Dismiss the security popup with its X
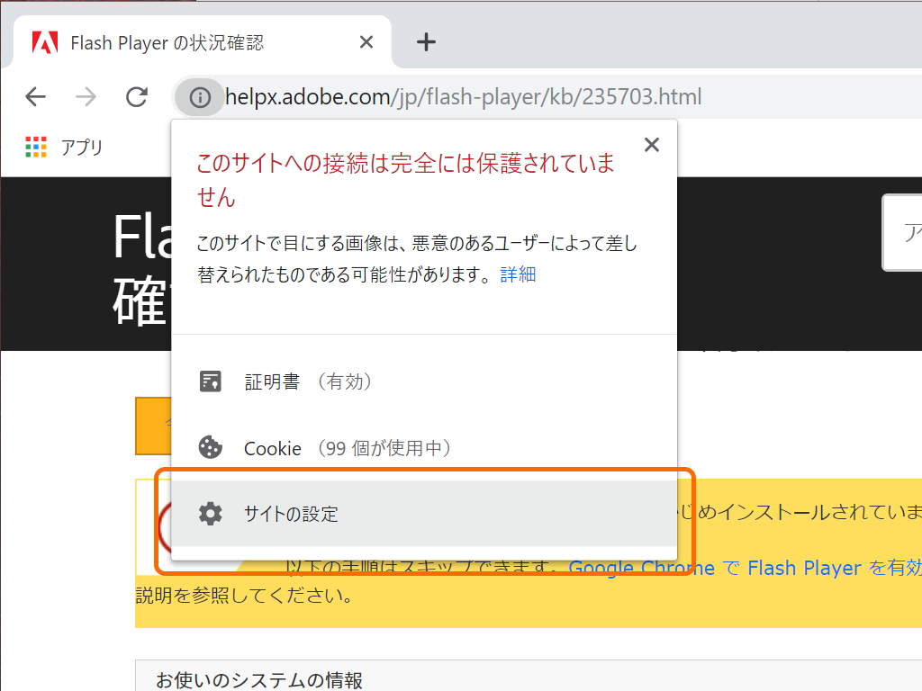 click(651, 144)
